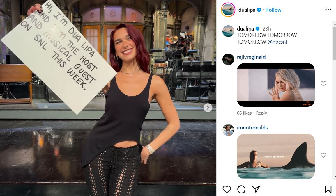
Task: Open the shark fin GIF comment
Action: click(276, 156)
